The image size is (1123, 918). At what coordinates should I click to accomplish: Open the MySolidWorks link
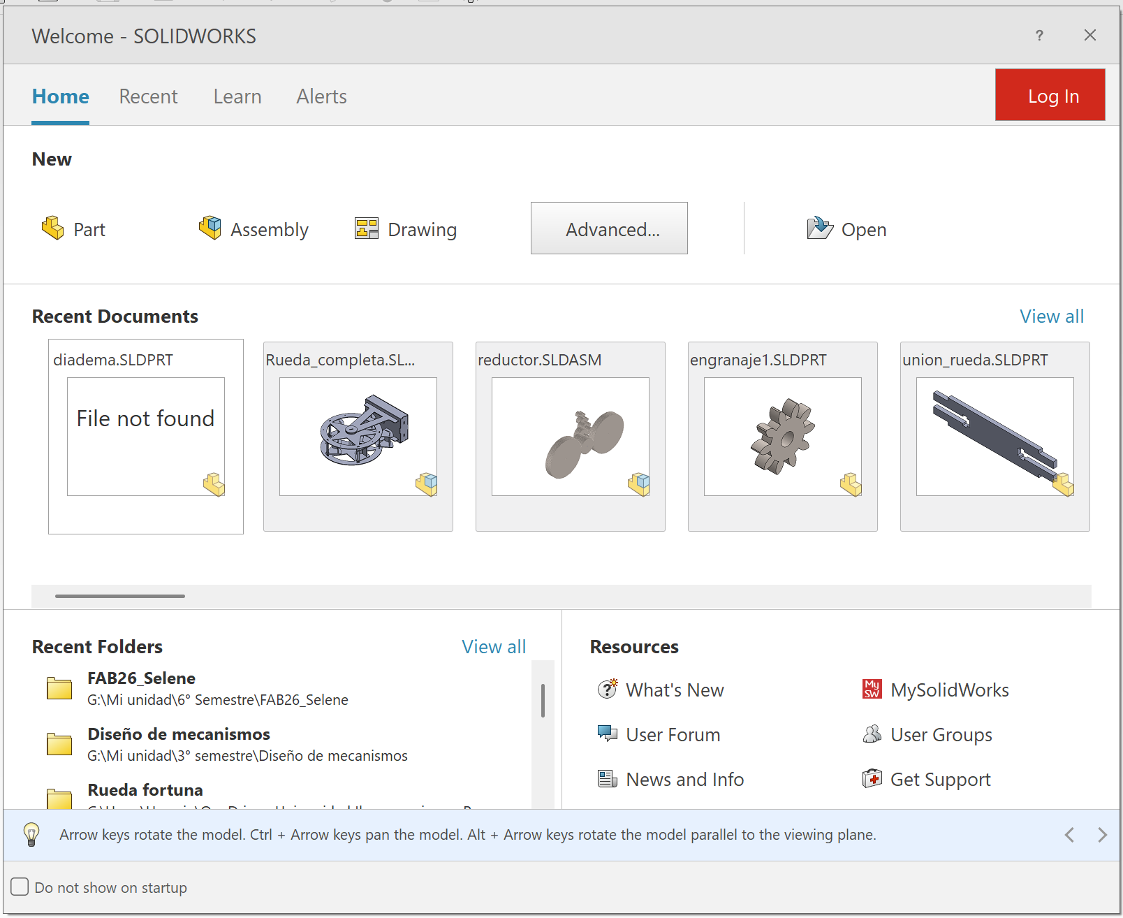(x=950, y=690)
